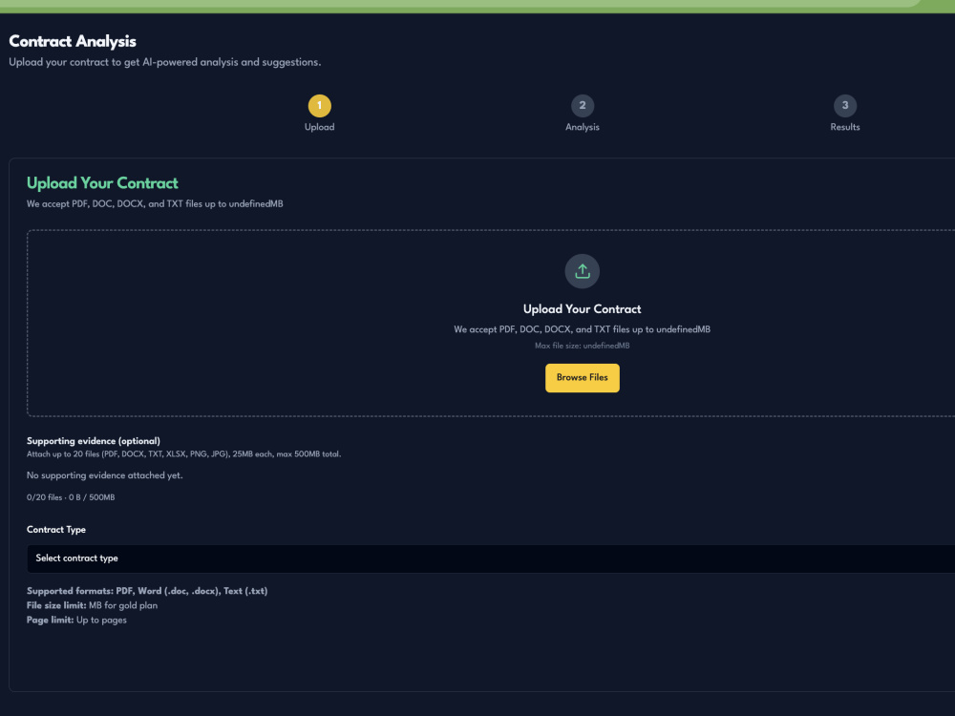Click the Results step label
The height and width of the screenshot is (716, 955).
click(845, 127)
